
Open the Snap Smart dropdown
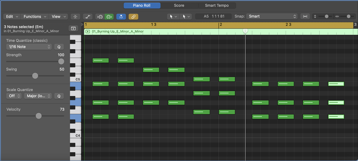272,16
